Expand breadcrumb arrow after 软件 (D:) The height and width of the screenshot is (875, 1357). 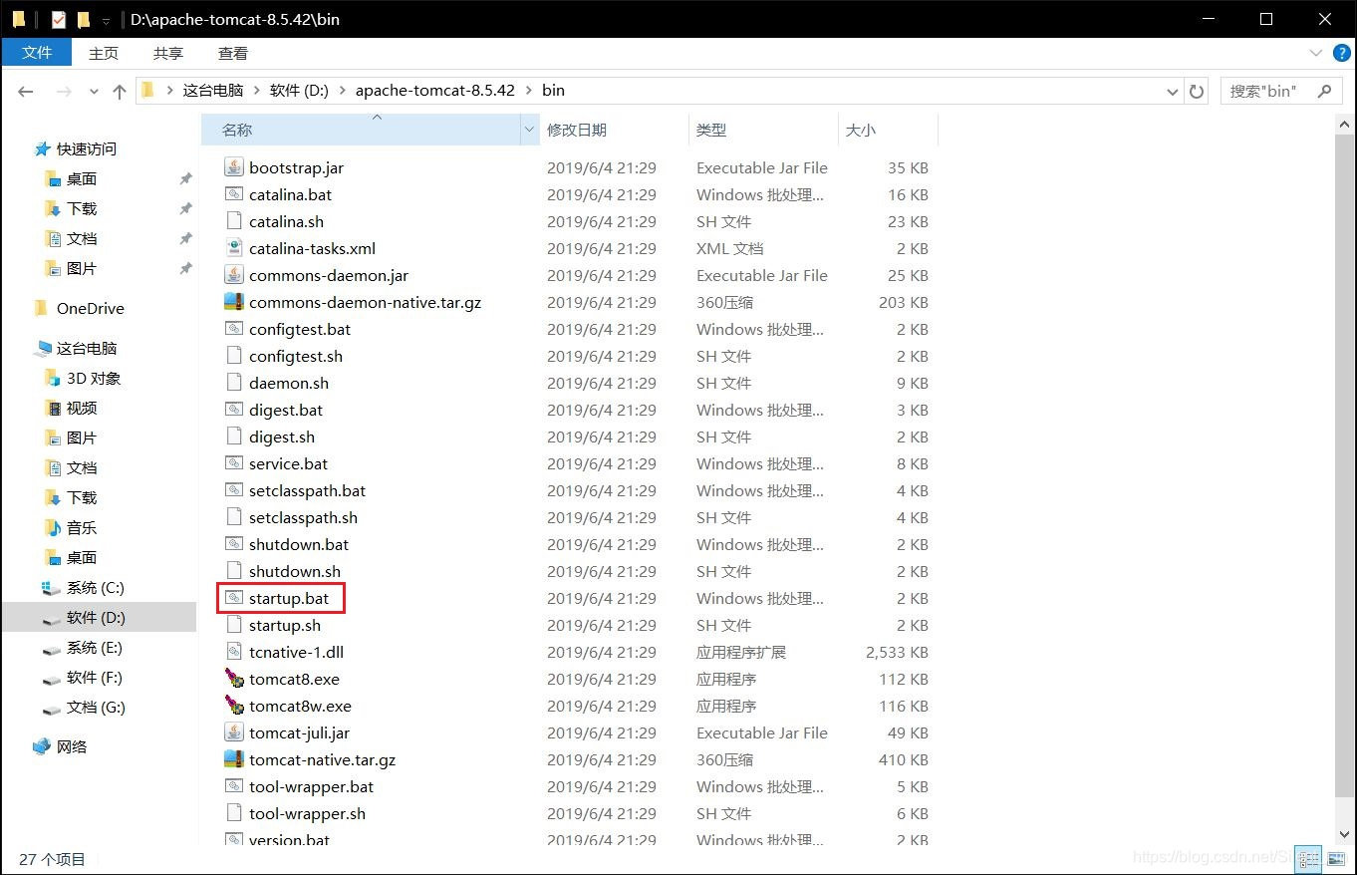click(343, 91)
